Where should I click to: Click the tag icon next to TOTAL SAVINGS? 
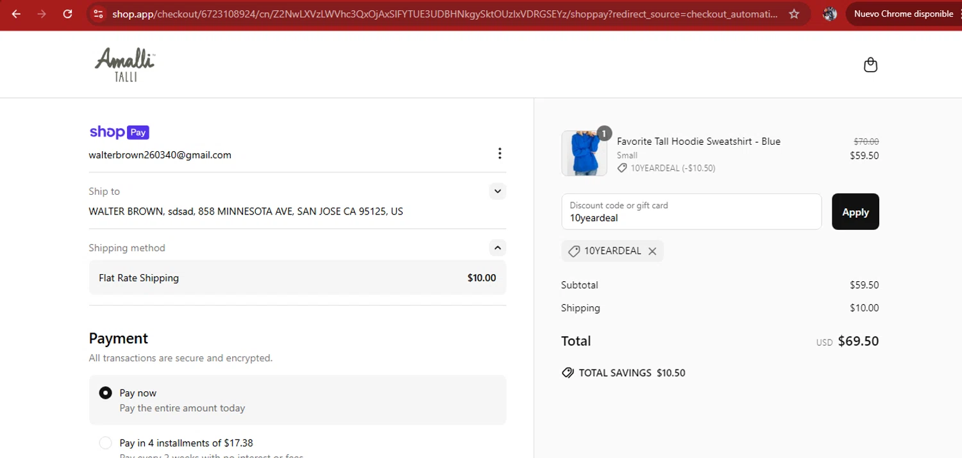pyautogui.click(x=568, y=373)
